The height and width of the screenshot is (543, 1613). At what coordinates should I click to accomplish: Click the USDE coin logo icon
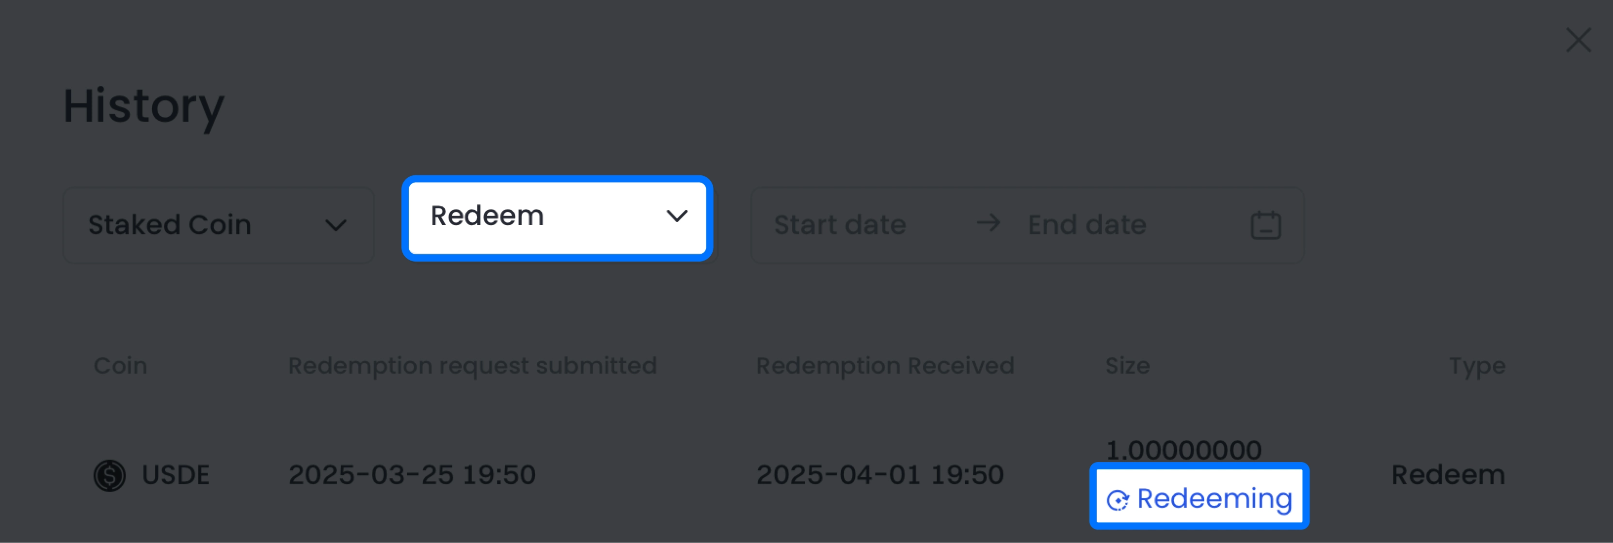(110, 476)
